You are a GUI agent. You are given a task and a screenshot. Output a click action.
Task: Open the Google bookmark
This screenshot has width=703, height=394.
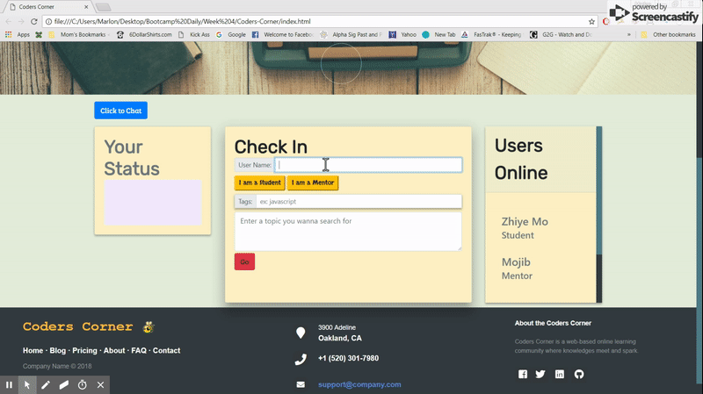coord(231,34)
